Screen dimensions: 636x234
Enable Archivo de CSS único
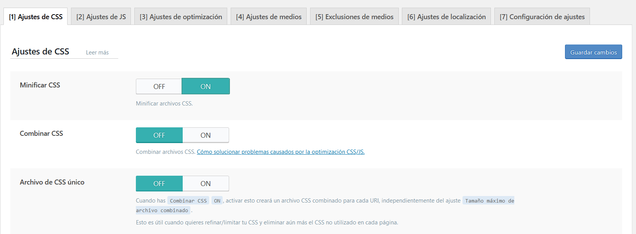(x=205, y=183)
